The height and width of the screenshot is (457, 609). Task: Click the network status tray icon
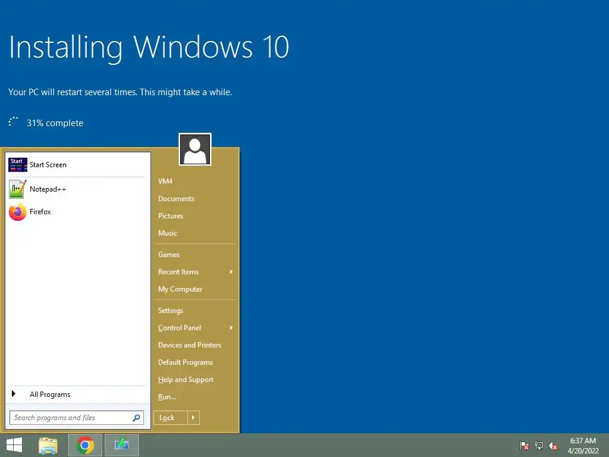539,446
